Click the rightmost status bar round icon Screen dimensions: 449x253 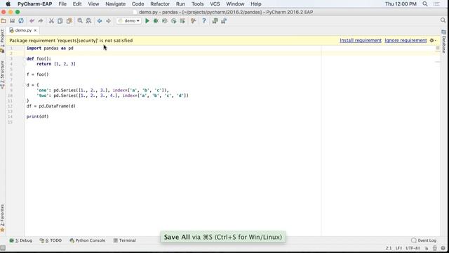click(443, 248)
